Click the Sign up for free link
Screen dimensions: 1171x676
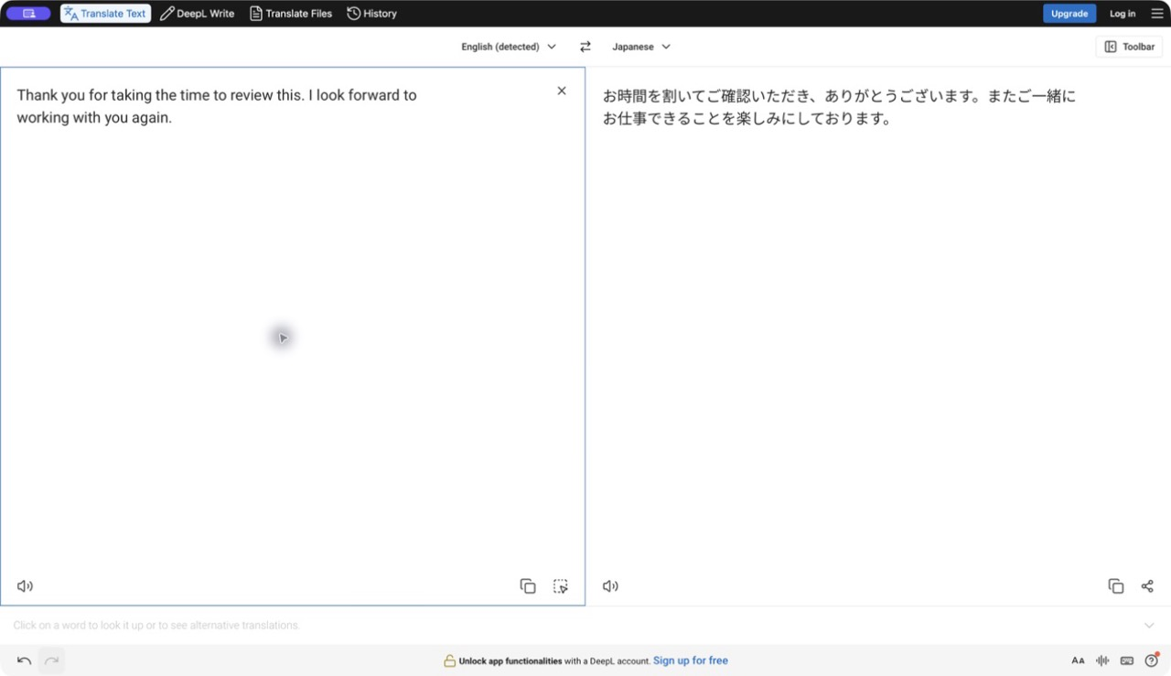coord(691,660)
